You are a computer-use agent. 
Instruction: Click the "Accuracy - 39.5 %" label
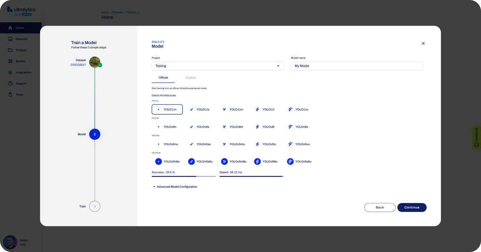point(163,172)
